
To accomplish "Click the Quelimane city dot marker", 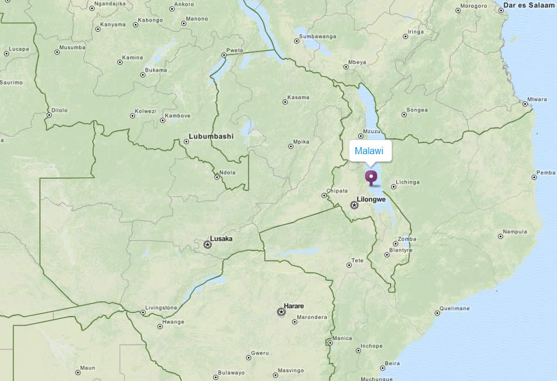I will [437, 313].
